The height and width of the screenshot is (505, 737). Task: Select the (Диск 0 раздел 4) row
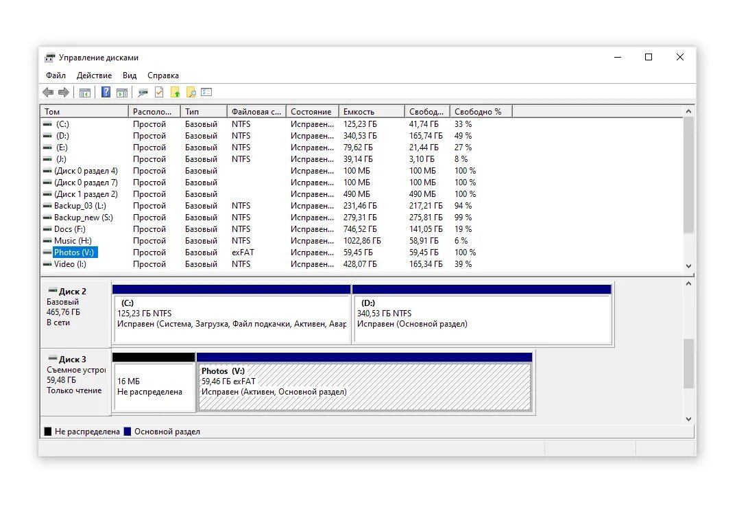(x=362, y=171)
